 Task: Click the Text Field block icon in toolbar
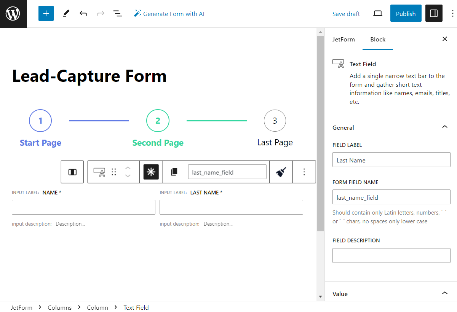point(99,172)
